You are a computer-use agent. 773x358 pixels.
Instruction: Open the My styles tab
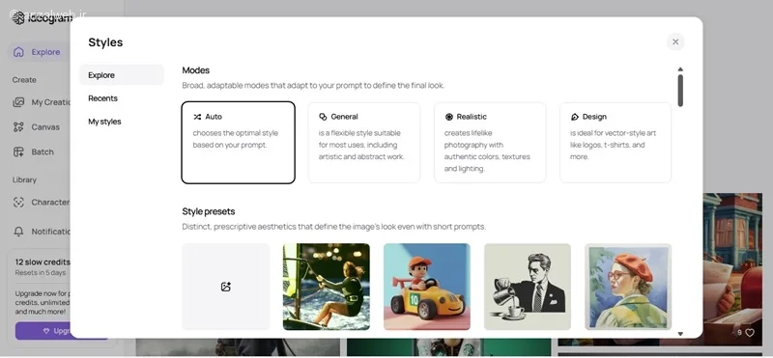[104, 122]
